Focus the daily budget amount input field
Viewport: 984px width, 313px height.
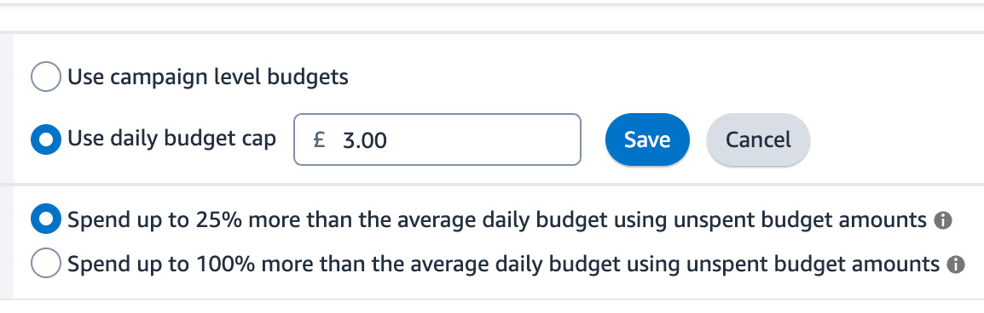(x=437, y=139)
